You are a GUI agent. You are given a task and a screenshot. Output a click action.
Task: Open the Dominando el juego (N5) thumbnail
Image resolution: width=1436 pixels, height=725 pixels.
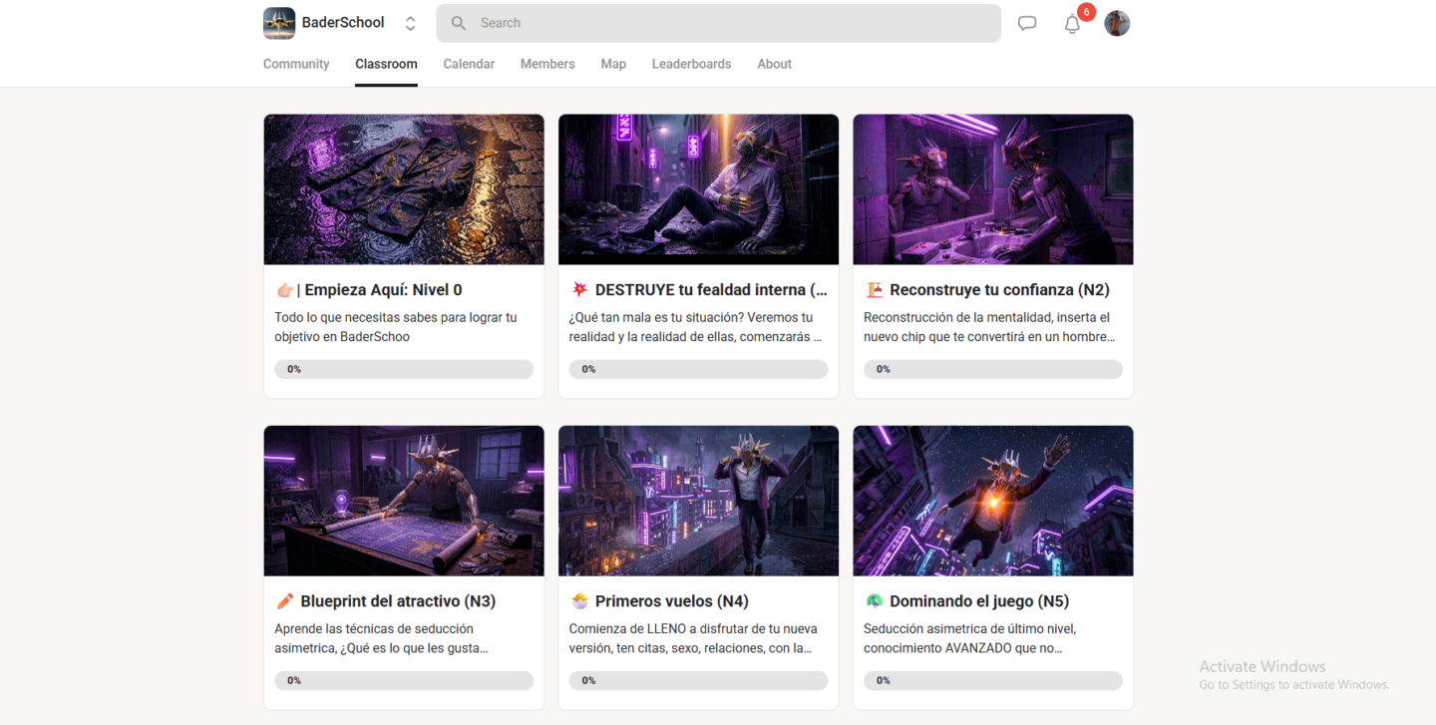click(x=993, y=501)
